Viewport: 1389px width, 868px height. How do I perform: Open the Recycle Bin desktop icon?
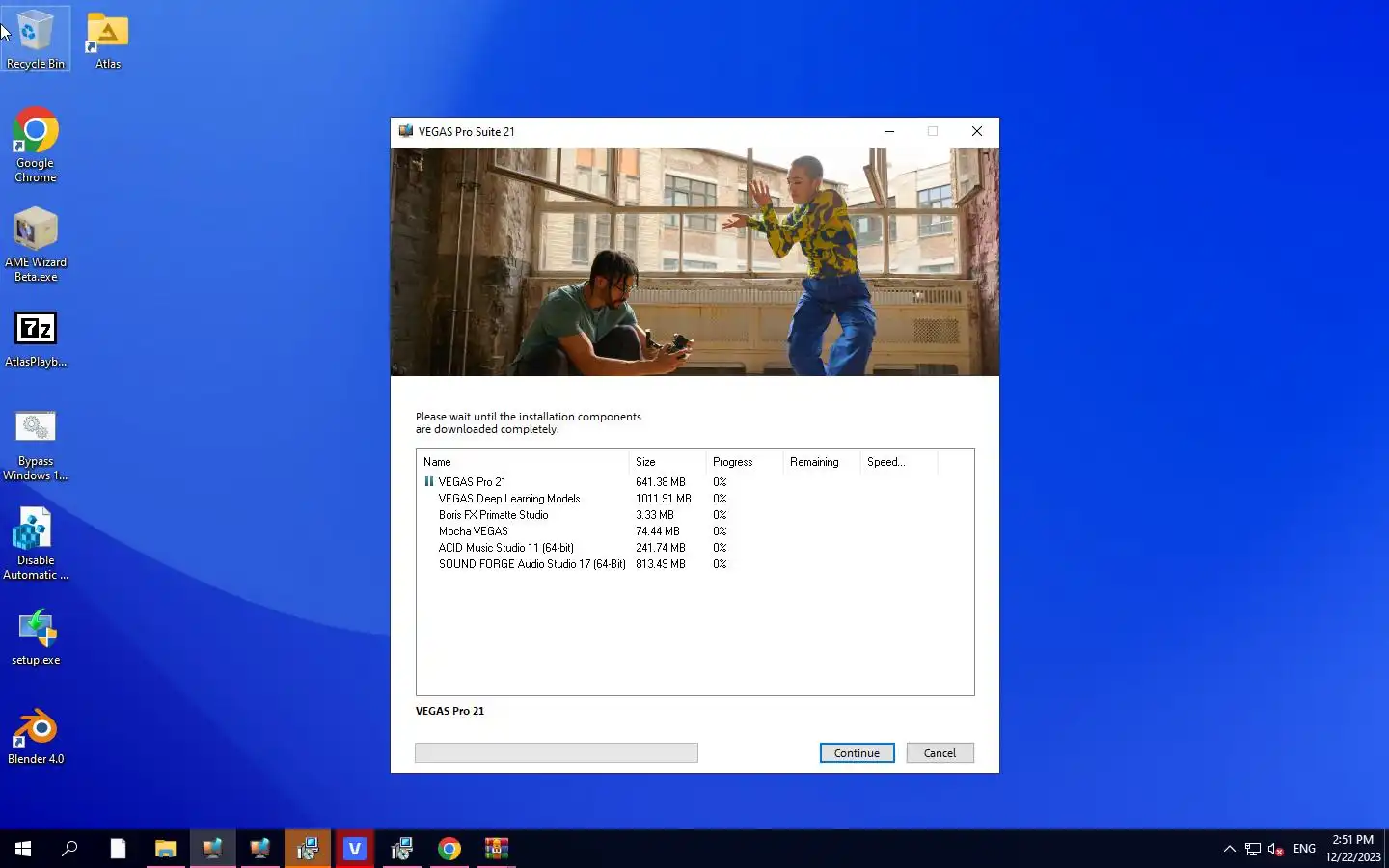point(36,40)
